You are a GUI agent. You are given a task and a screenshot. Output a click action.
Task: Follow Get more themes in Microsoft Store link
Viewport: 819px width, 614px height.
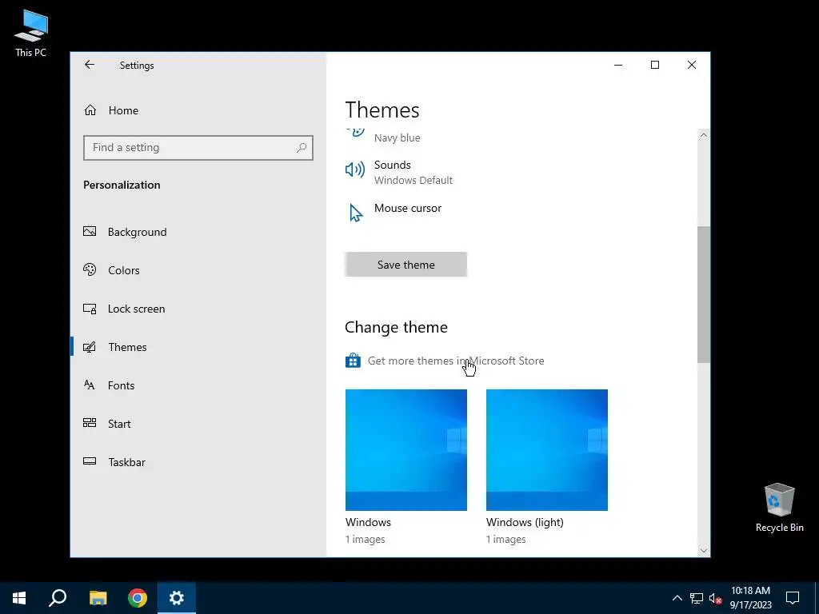(x=456, y=361)
